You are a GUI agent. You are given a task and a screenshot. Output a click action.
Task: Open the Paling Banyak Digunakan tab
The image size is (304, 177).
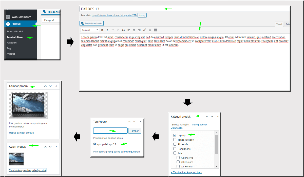[189, 126]
